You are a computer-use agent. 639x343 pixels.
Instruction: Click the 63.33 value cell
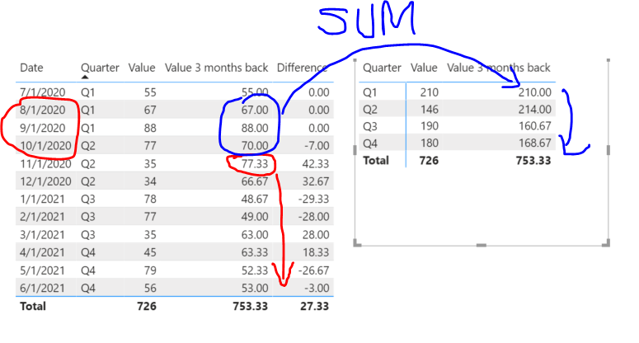pos(255,252)
